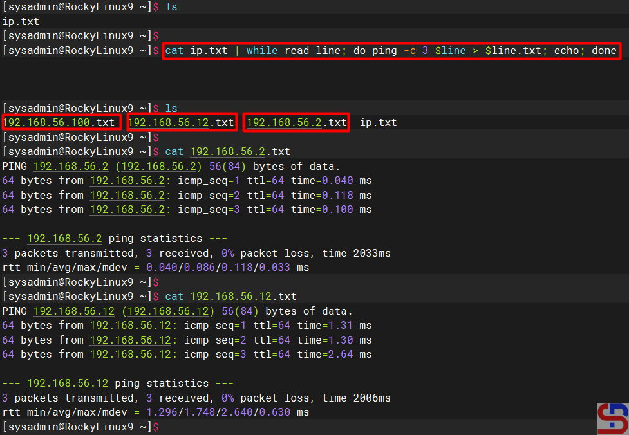This screenshot has height=435, width=629.
Task: Click the reply line showing time=2.64 ms
Action: click(187, 354)
